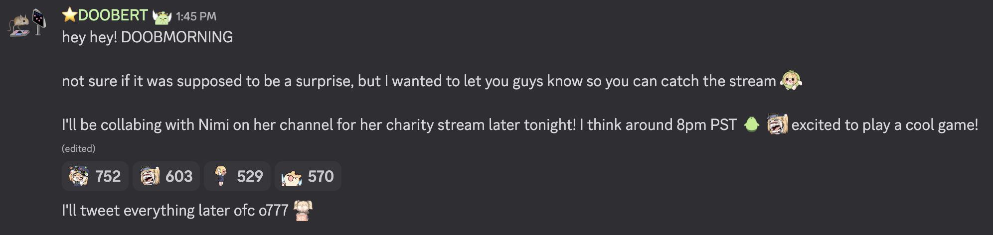993x235 pixels.
Task: Click the green blob emoji after PST
Action: tap(751, 124)
